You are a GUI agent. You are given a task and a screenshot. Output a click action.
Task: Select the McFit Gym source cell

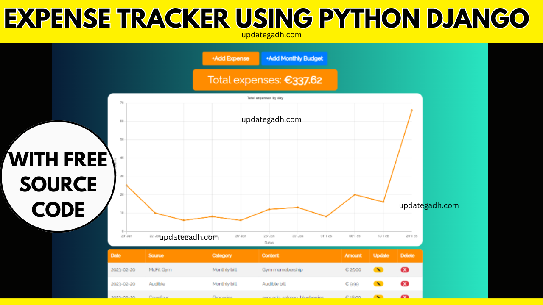[160, 269]
